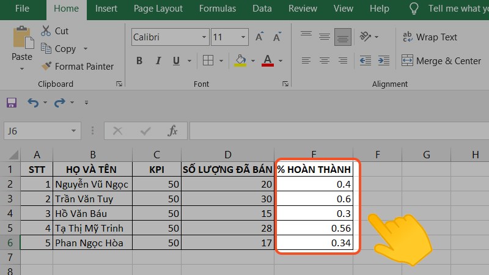This screenshot has height=275, width=489.
Task: Click the Undo arrow icon
Action: click(x=32, y=103)
